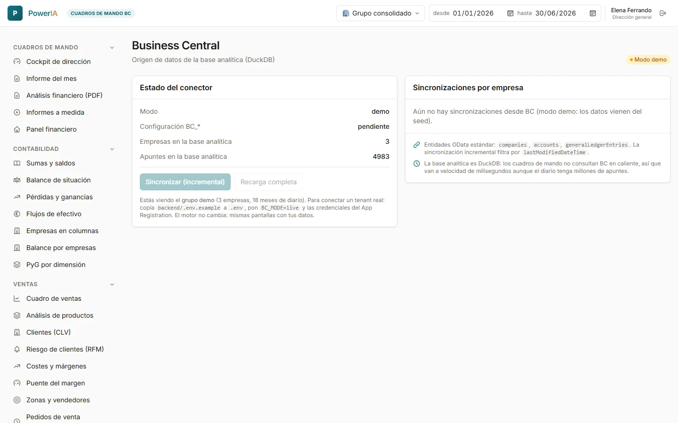Click Recarga completa button
Image resolution: width=678 pixels, height=423 pixels.
point(268,182)
